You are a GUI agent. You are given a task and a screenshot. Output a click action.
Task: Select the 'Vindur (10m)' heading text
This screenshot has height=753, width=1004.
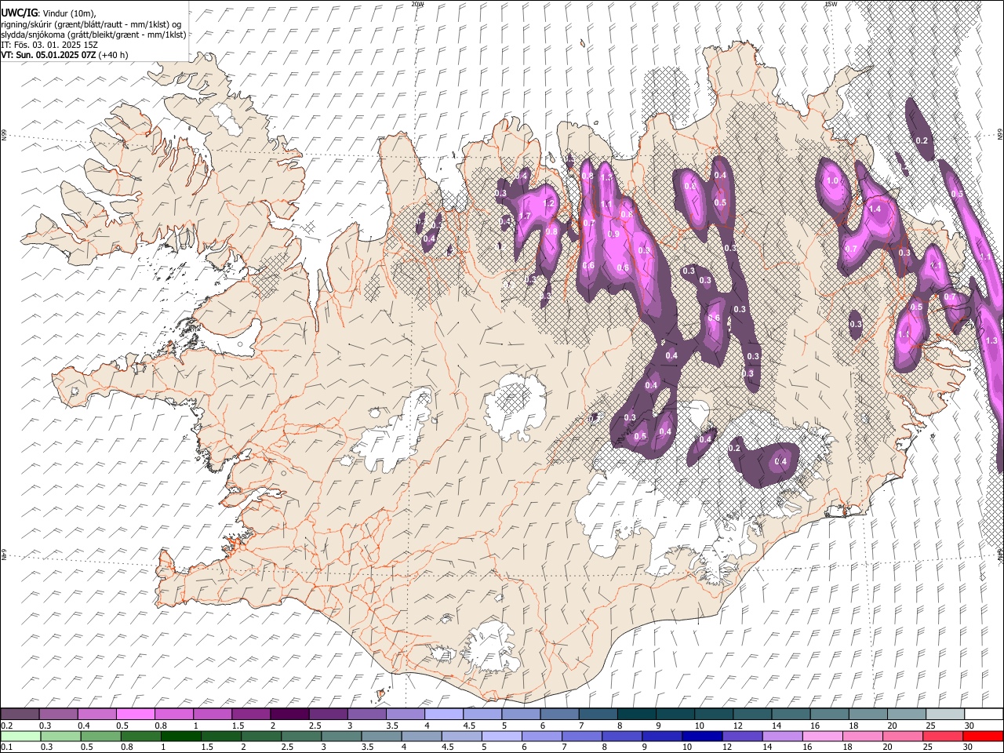click(x=67, y=13)
